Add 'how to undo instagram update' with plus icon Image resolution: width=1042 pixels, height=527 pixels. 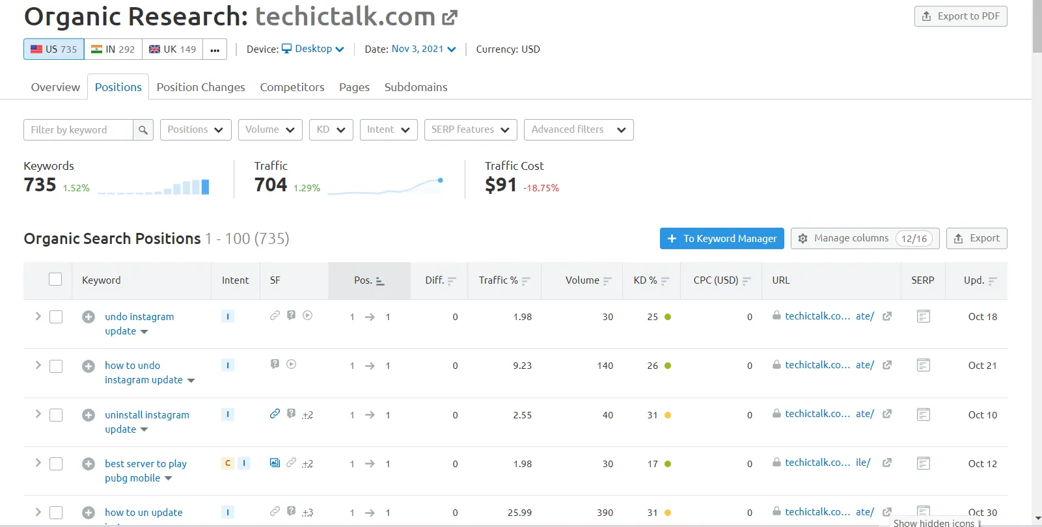tap(89, 366)
